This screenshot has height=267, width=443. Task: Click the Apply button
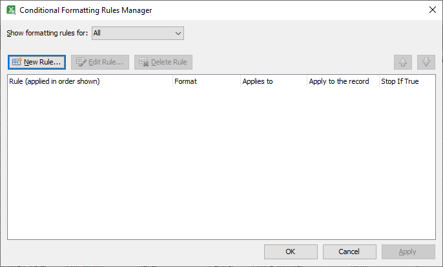pyautogui.click(x=407, y=252)
